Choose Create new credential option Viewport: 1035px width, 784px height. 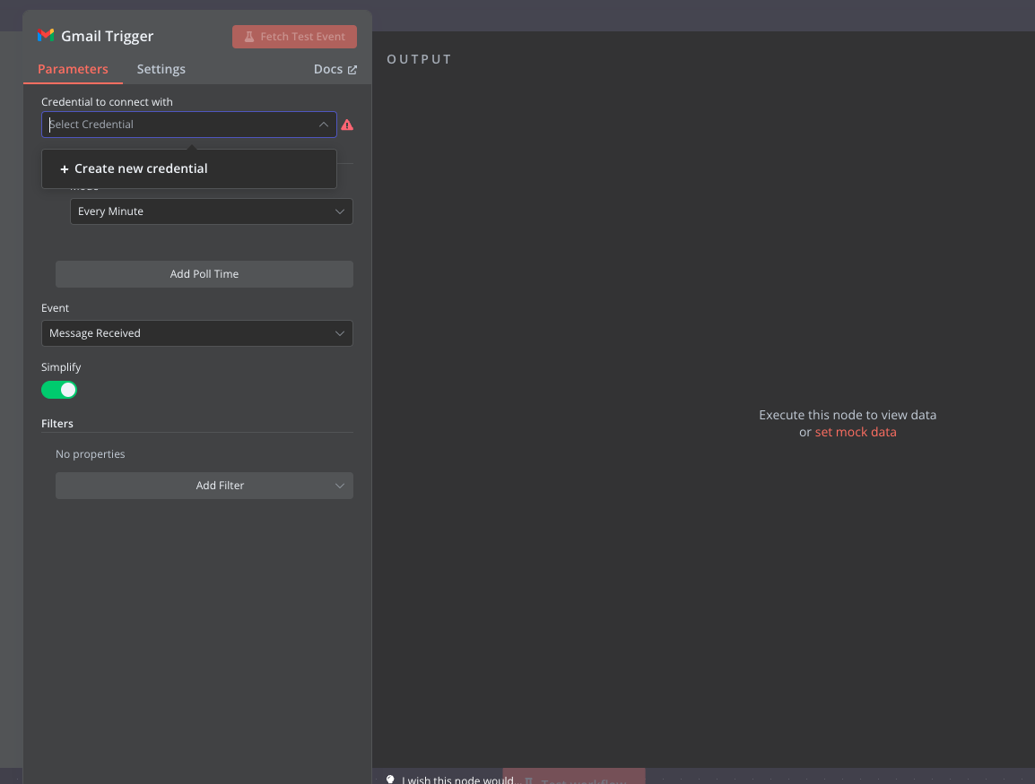[188, 168]
